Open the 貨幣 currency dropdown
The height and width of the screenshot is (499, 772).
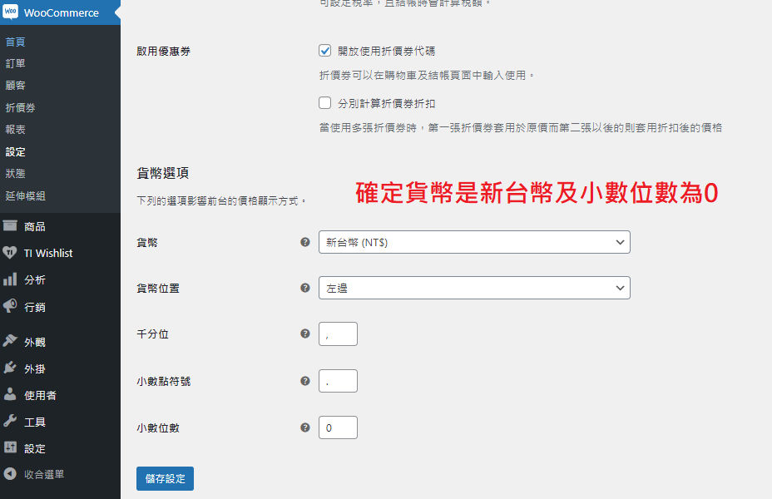pos(474,242)
